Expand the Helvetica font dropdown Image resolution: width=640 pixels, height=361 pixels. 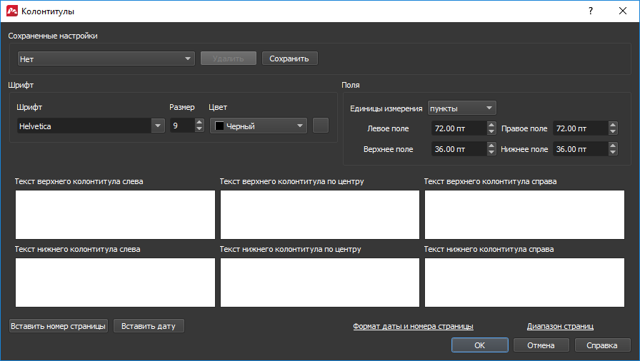point(158,126)
